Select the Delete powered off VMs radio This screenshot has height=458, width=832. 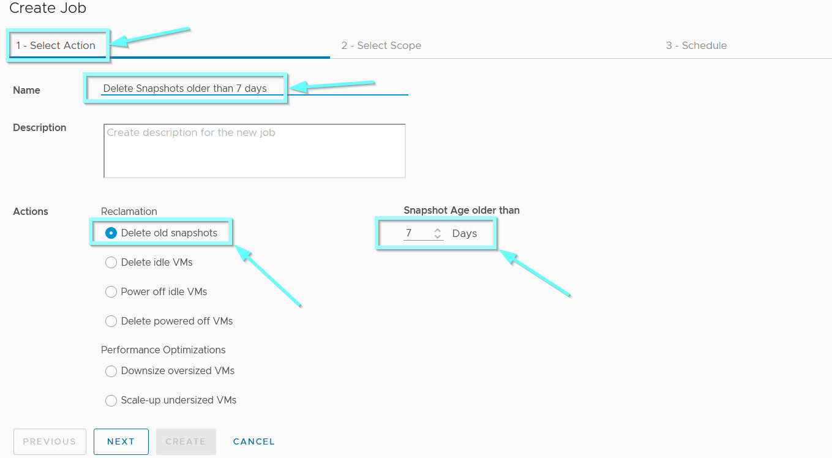click(111, 321)
